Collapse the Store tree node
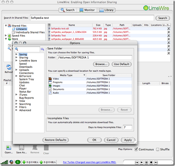 pyautogui.click(x=6, y=39)
